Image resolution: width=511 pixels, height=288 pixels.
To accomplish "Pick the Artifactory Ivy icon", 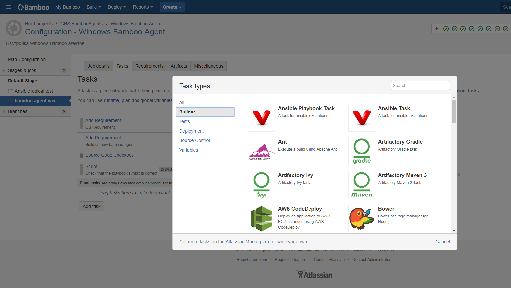I will click(262, 185).
